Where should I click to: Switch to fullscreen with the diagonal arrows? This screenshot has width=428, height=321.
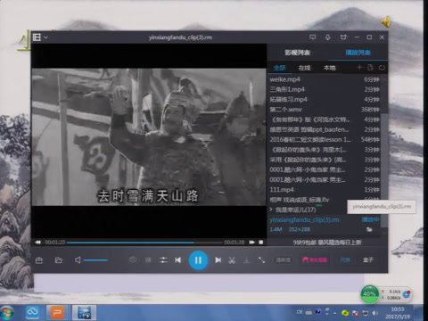click(x=261, y=260)
